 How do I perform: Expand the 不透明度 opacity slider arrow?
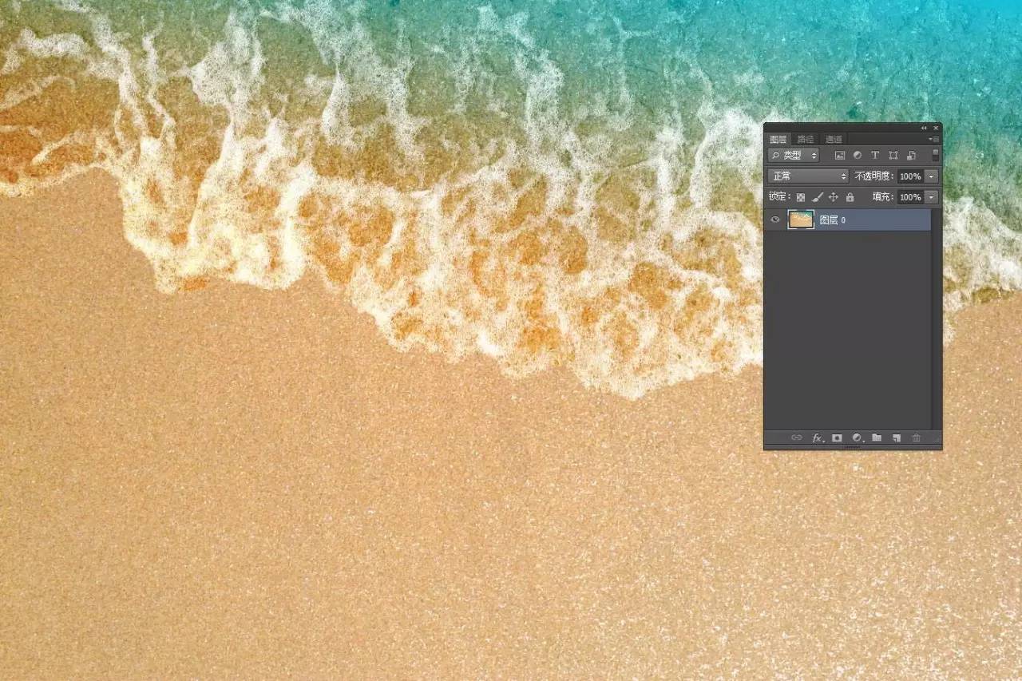(931, 176)
